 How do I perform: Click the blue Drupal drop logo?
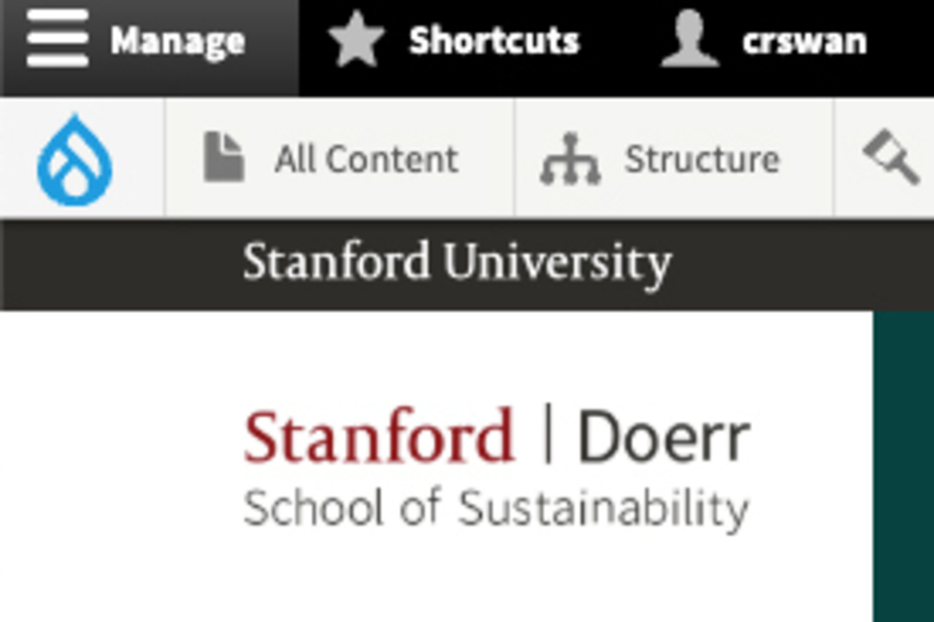[x=74, y=159]
